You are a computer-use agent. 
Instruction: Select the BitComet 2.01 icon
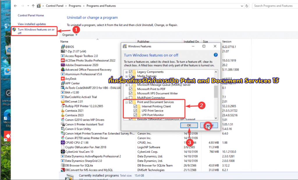(63, 101)
